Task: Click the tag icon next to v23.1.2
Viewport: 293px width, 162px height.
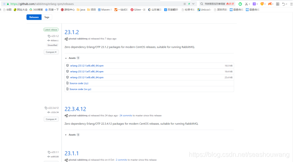Action: 49,36
